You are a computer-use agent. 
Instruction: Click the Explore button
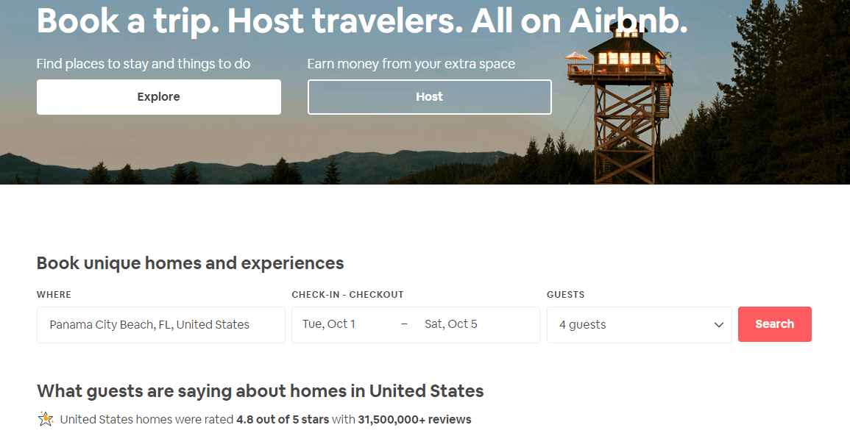click(x=159, y=97)
